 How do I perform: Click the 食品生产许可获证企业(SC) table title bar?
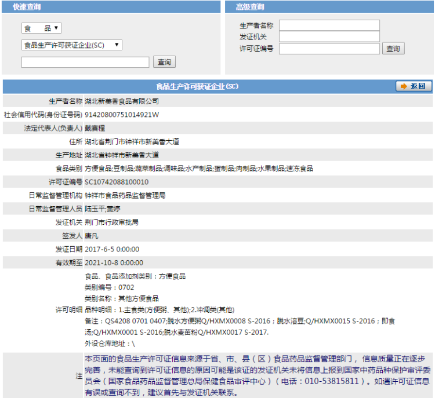click(197, 86)
